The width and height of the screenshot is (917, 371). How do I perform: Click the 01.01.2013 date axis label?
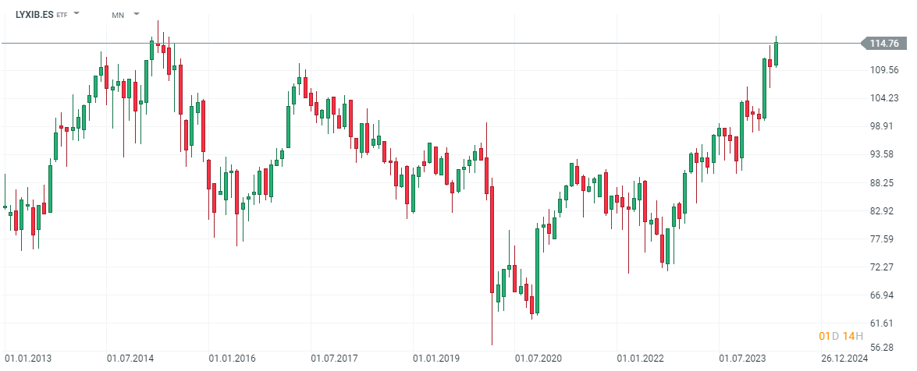(29, 359)
